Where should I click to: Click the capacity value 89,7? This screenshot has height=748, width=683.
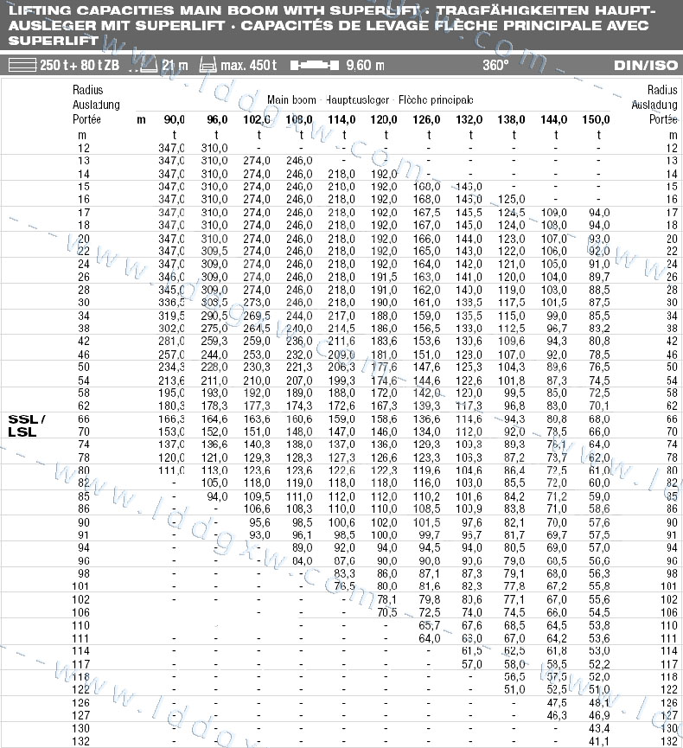click(x=599, y=277)
